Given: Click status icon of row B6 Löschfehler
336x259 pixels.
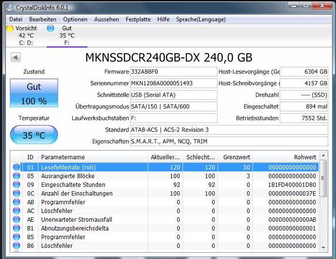Looking at the screenshot, I should click(17, 246).
